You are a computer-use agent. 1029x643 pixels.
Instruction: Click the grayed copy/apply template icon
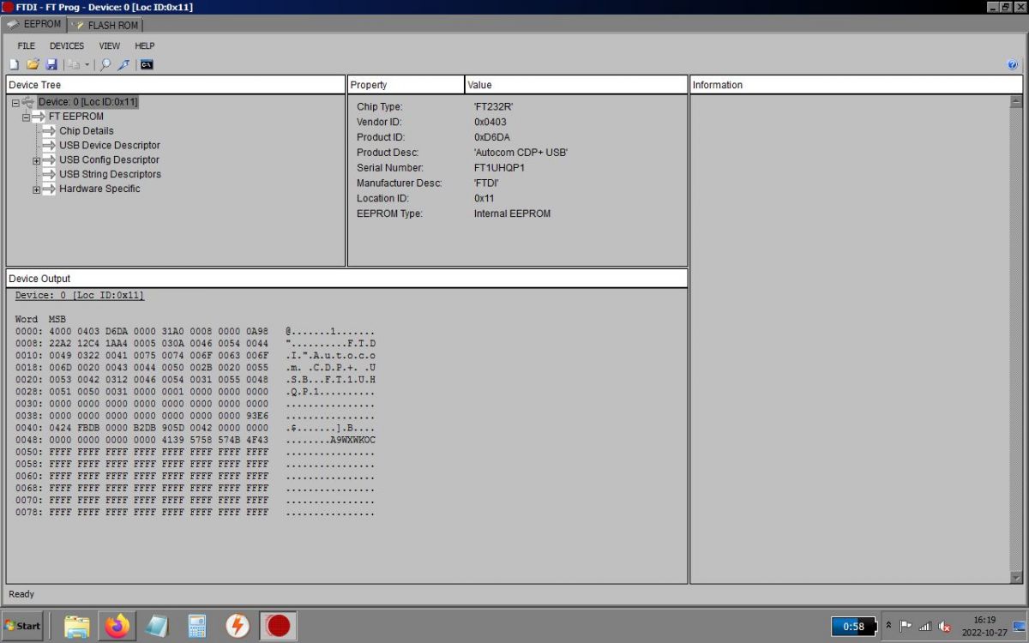point(74,64)
